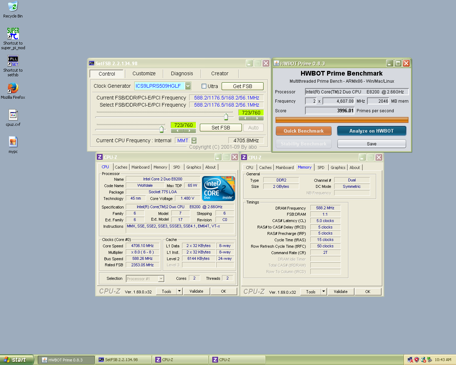Click the left CPU-Z window title icon

coord(100,157)
